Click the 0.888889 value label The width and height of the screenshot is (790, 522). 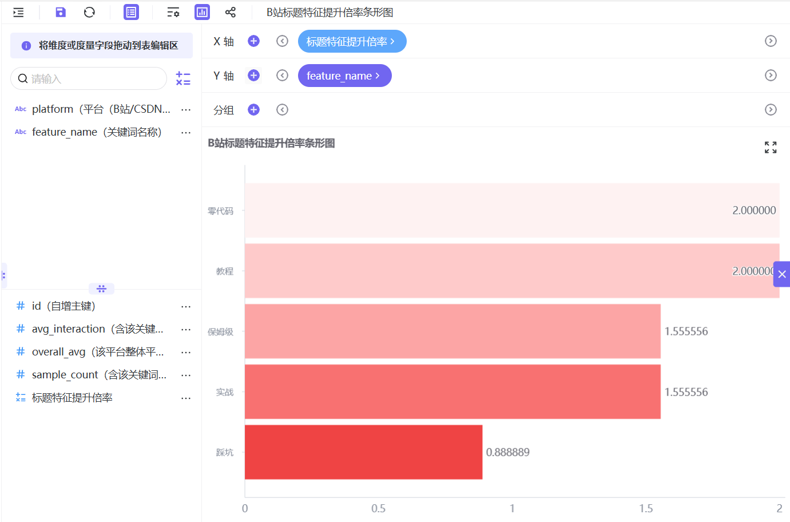(x=508, y=452)
